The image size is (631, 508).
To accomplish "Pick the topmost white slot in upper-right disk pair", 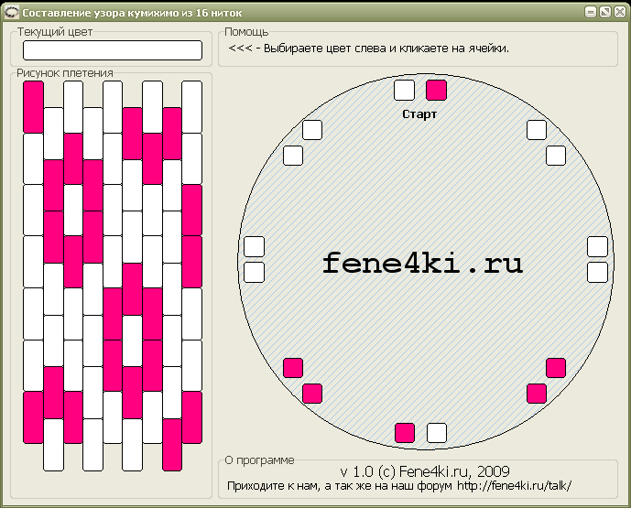I will tap(537, 130).
